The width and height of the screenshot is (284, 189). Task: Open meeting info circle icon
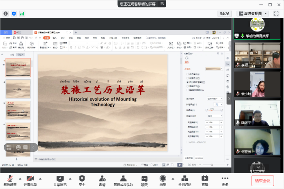[6, 14]
